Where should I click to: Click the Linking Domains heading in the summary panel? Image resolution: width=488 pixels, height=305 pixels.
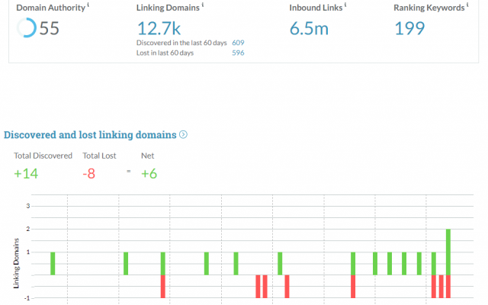point(168,8)
